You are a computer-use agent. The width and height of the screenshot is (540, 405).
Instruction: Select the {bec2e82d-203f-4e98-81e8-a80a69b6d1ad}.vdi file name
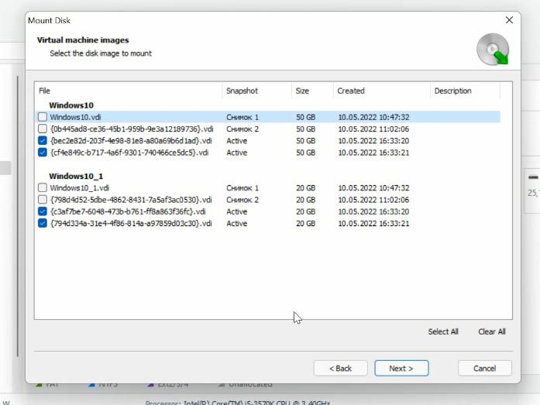[x=131, y=140]
